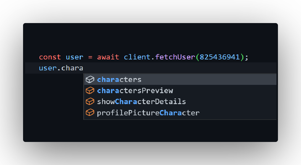Click the const keyword
This screenshot has height=165, width=301.
pos(50,57)
